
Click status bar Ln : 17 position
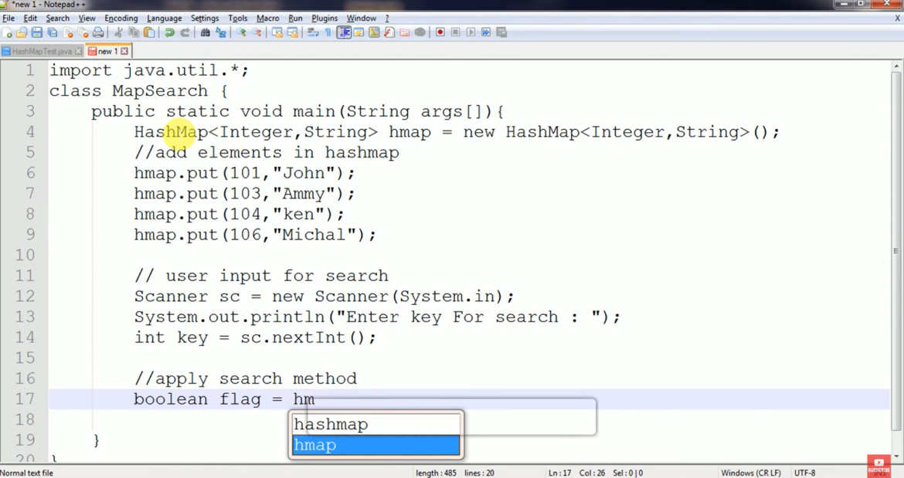(559, 473)
